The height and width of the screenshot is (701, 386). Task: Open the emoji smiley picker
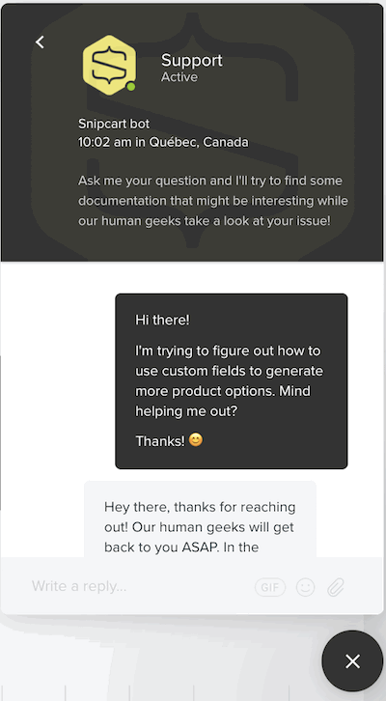click(x=306, y=587)
